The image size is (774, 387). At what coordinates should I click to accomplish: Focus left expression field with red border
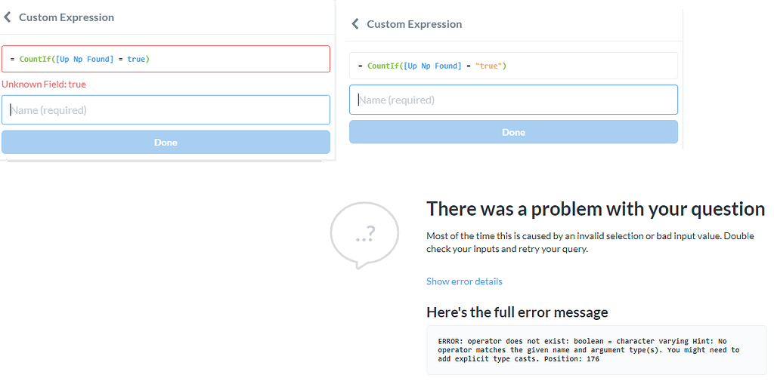click(x=166, y=59)
